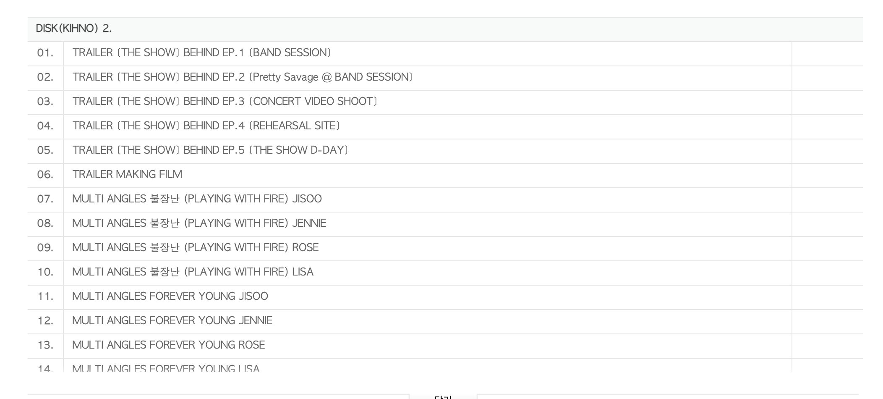
Task: Click track 01 BAND SESSION title
Action: pyautogui.click(x=201, y=53)
